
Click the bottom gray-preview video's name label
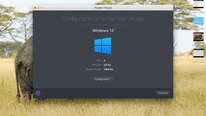click(199, 61)
